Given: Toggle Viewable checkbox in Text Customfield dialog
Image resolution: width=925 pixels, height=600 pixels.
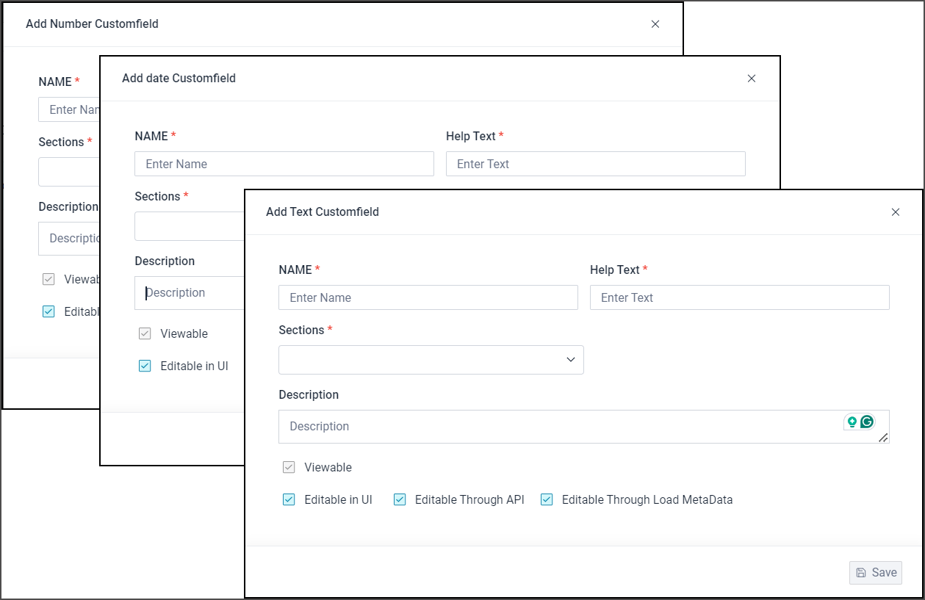Looking at the screenshot, I should pyautogui.click(x=289, y=468).
